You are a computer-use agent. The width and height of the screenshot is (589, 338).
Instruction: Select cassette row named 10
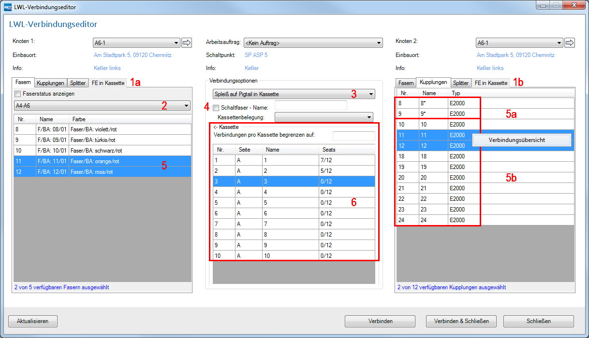294,255
